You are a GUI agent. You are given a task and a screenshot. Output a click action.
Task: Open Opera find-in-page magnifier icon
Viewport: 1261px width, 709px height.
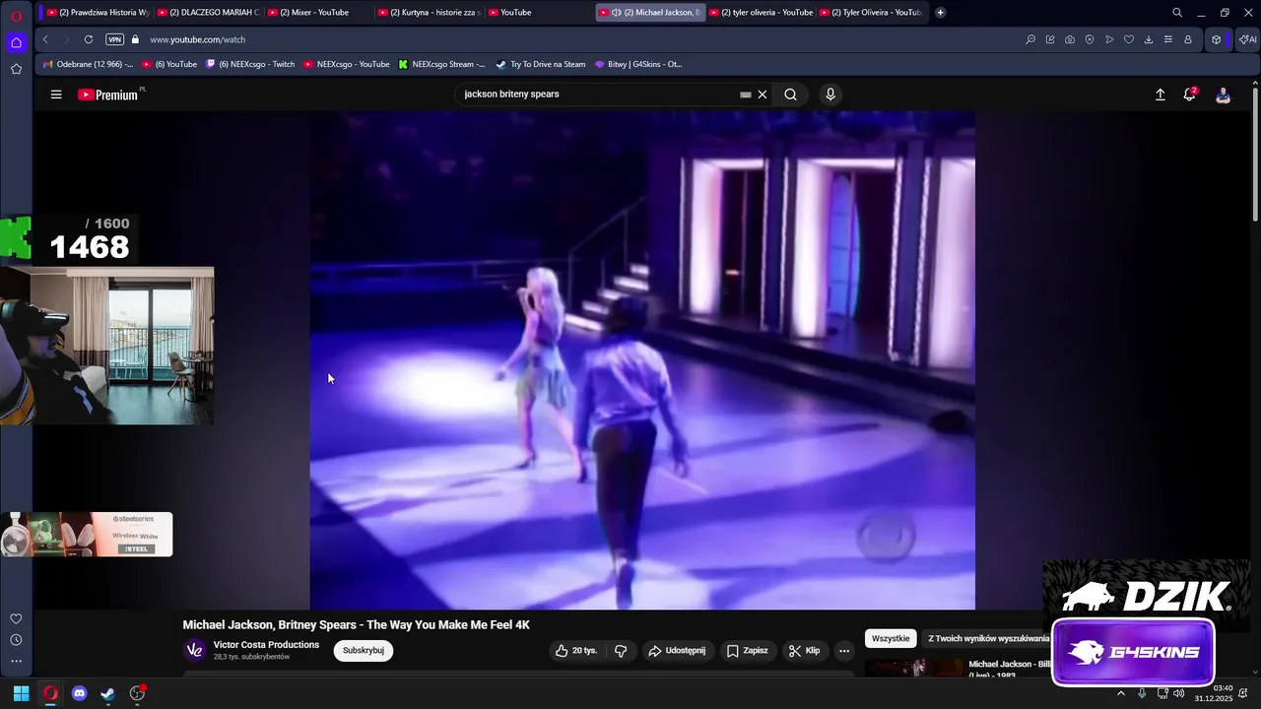coord(1030,39)
